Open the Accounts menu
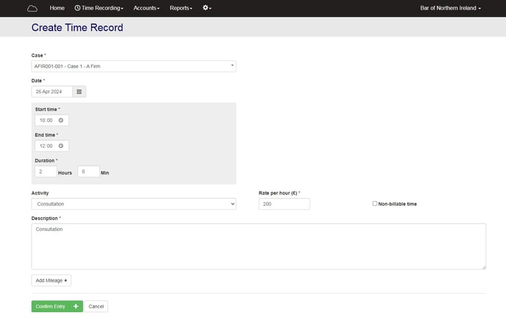 [x=146, y=8]
